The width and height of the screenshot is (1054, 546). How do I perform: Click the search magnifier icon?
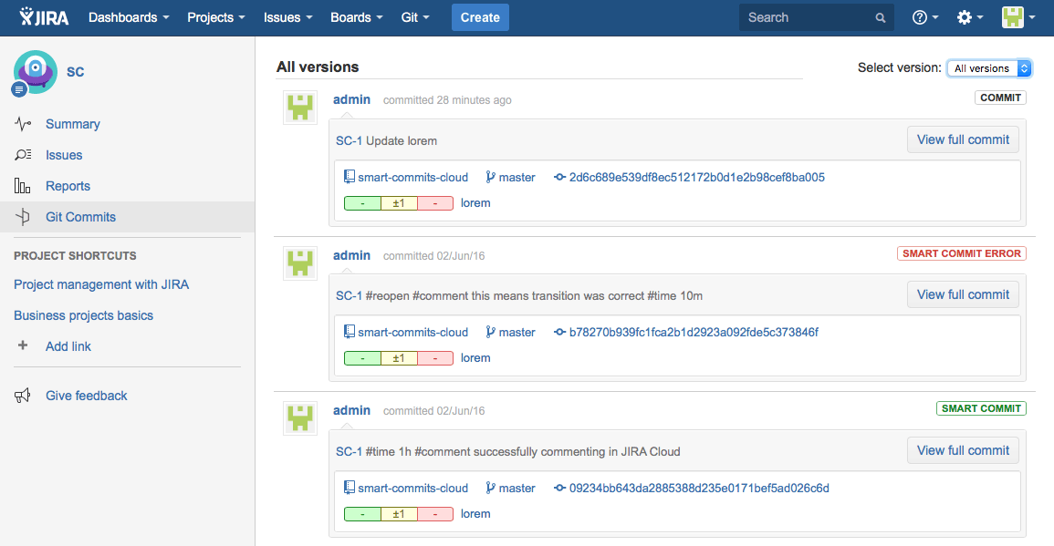click(880, 18)
